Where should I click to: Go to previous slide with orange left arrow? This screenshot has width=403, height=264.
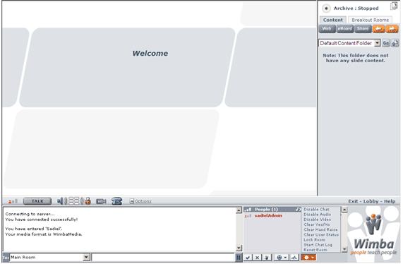tap(378, 29)
